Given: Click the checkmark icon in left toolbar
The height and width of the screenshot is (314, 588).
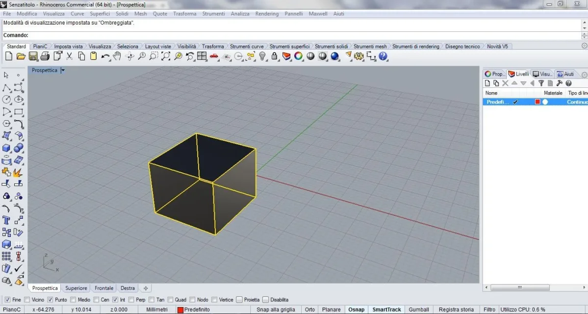Looking at the screenshot, I should click(x=19, y=268).
